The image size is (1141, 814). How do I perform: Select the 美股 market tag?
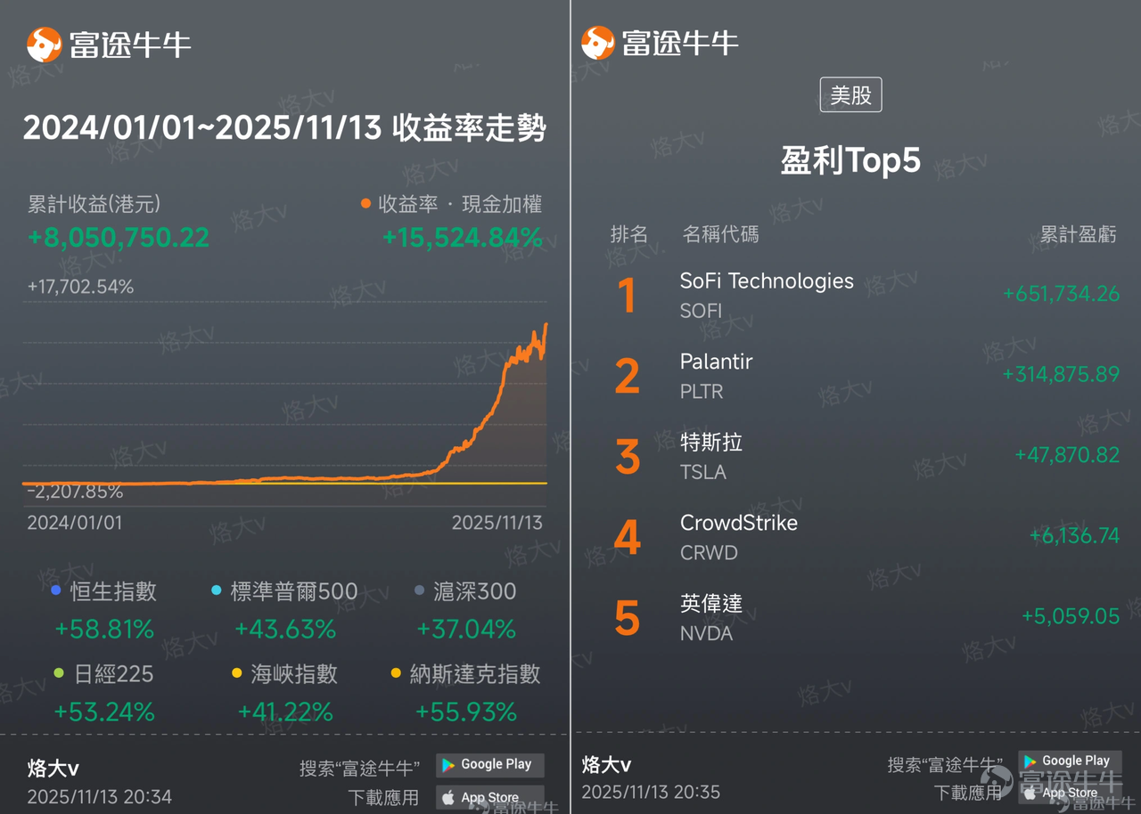(850, 95)
